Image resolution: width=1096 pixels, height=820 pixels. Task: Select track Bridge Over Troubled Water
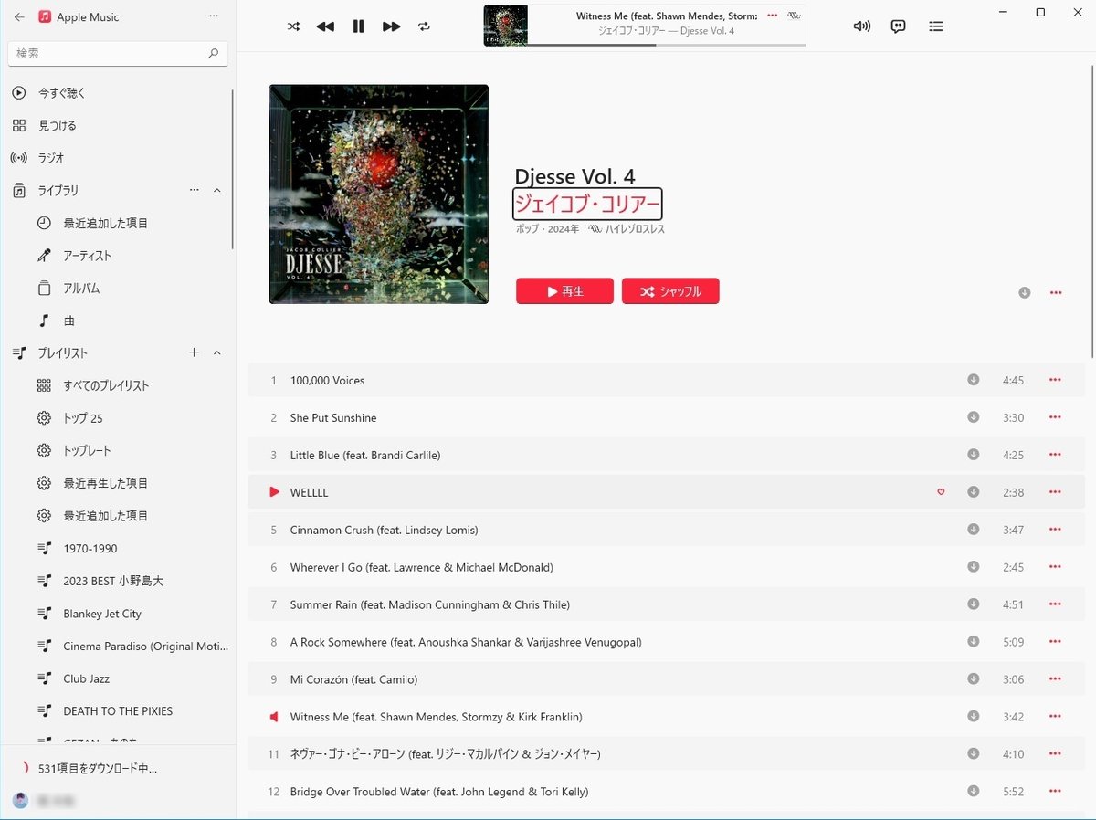point(667,792)
